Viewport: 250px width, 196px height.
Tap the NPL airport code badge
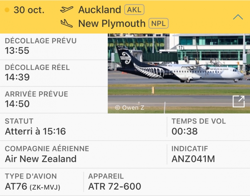tap(159, 24)
